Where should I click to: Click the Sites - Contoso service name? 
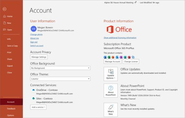pos(44,98)
